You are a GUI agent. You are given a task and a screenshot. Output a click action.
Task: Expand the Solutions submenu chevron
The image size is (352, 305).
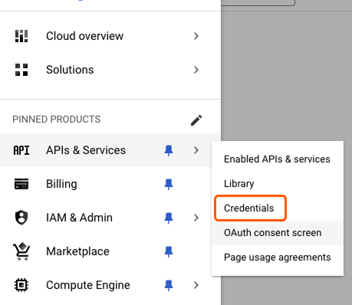tap(196, 70)
